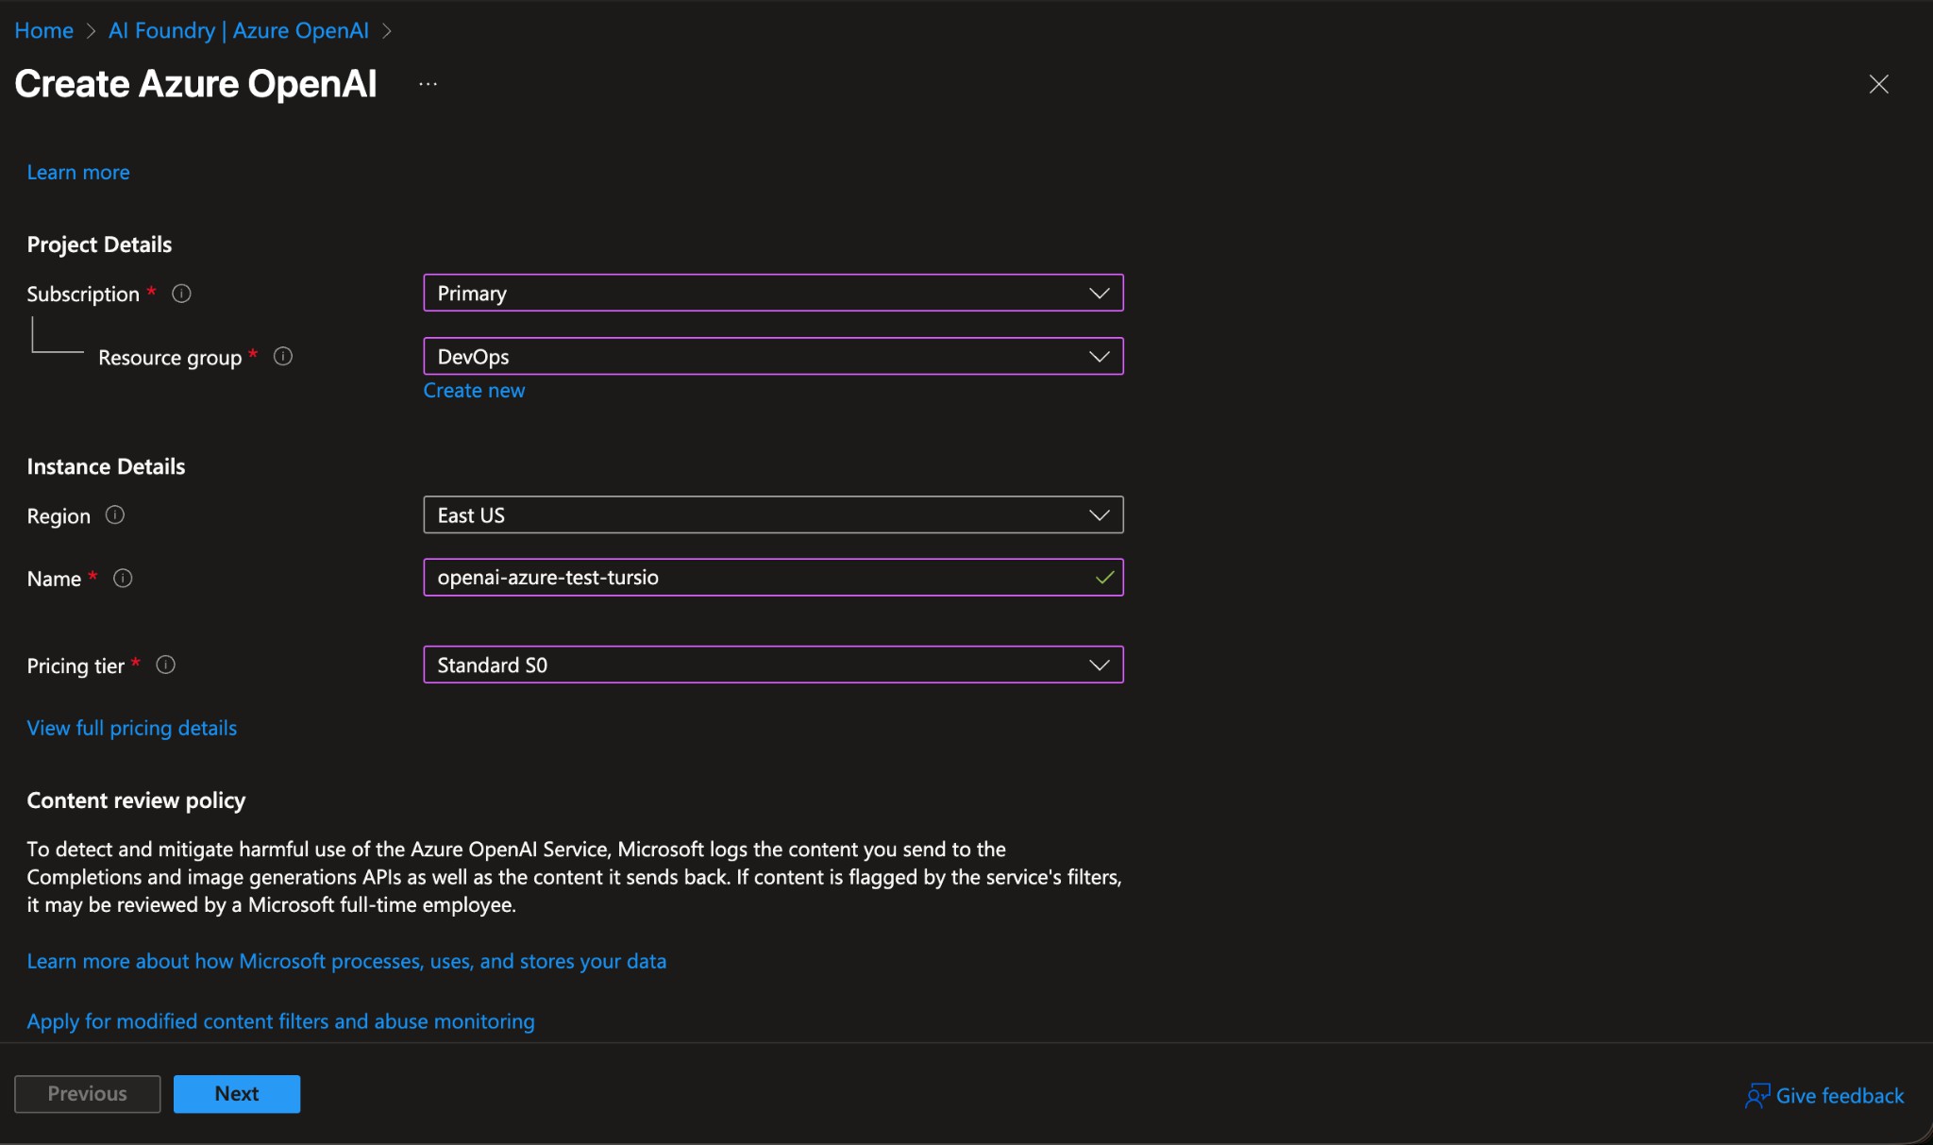Click the Previous button

click(87, 1093)
